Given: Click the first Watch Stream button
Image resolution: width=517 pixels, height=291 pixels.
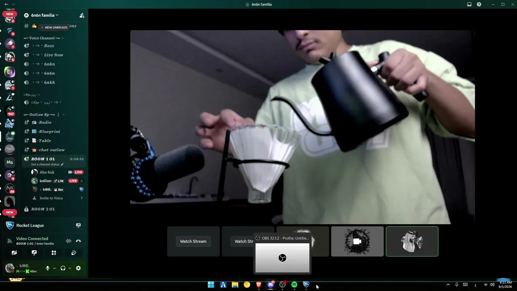Looking at the screenshot, I should point(193,241).
